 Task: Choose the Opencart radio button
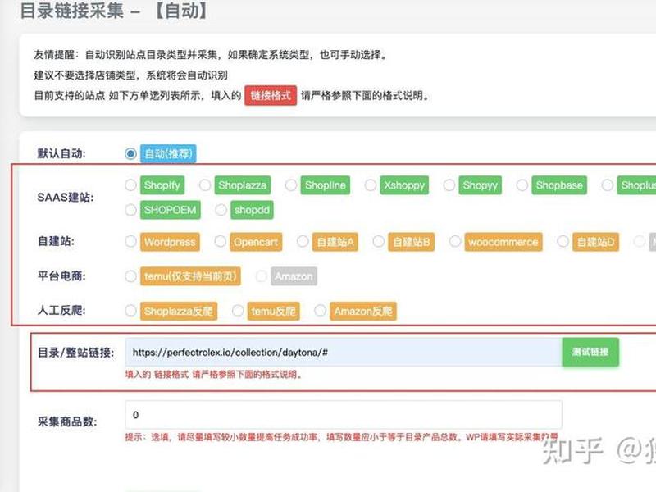[x=221, y=241]
